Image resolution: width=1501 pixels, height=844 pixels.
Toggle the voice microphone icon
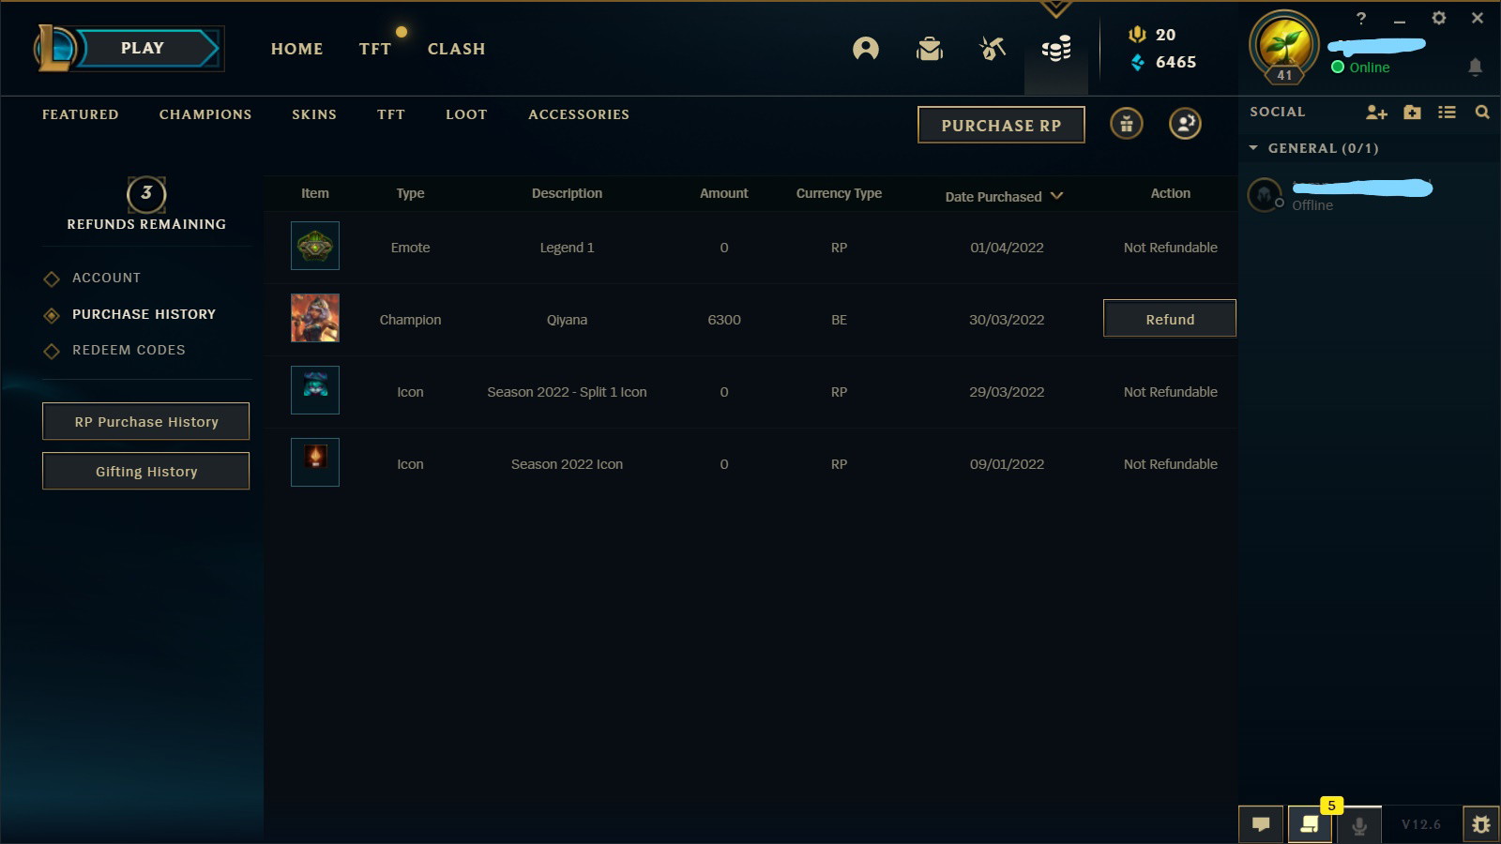tap(1358, 825)
